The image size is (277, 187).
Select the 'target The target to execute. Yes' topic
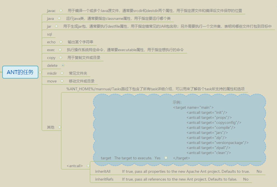[x=131, y=158]
